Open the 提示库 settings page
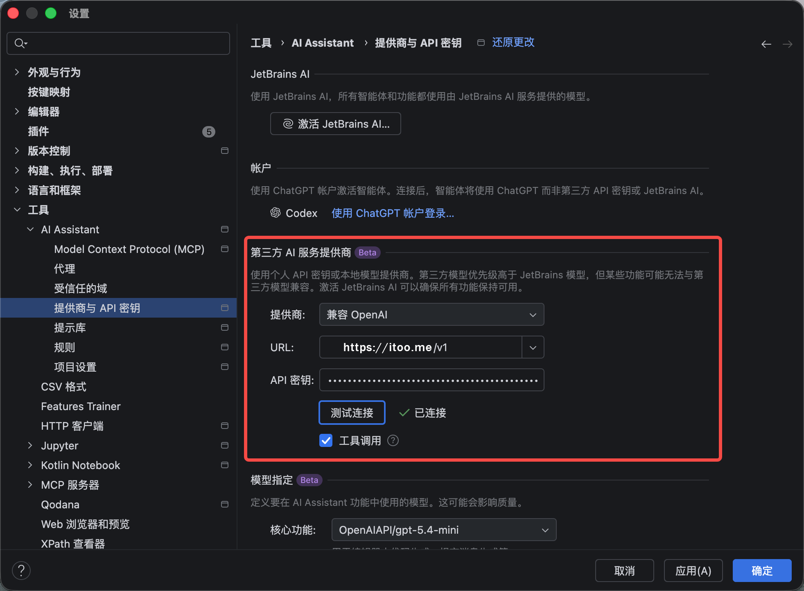The width and height of the screenshot is (804, 591). click(x=70, y=327)
